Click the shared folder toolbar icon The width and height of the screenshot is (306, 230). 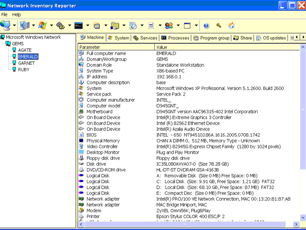115,25
